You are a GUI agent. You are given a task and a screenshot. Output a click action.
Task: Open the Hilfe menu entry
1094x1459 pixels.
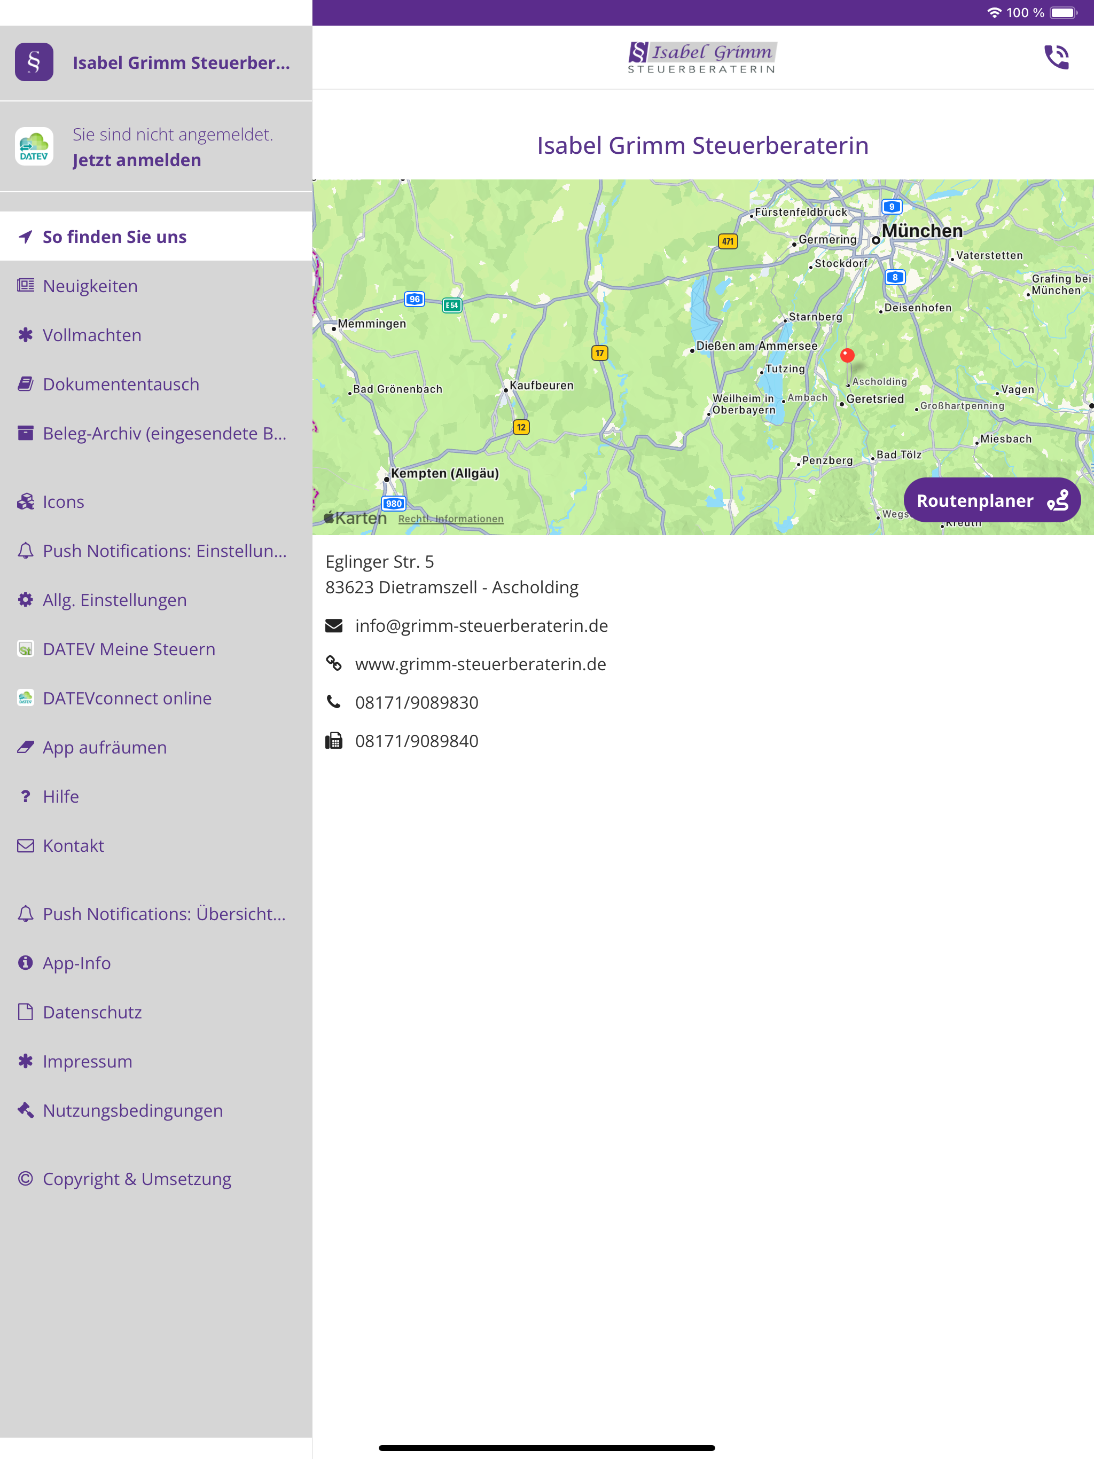coord(157,797)
